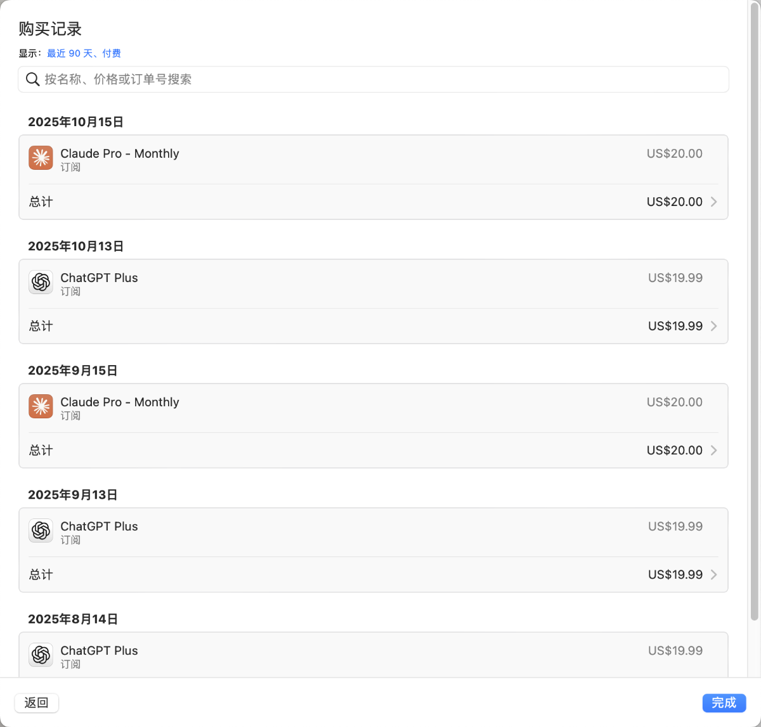Screen dimensions: 761x727
Task: Open details chevron for October 15 total
Action: click(x=713, y=202)
